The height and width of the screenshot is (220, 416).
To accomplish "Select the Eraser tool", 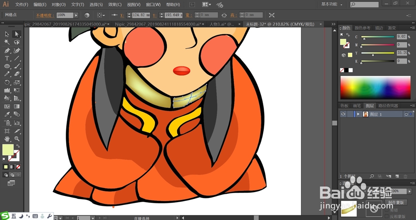I will (x=17, y=74).
